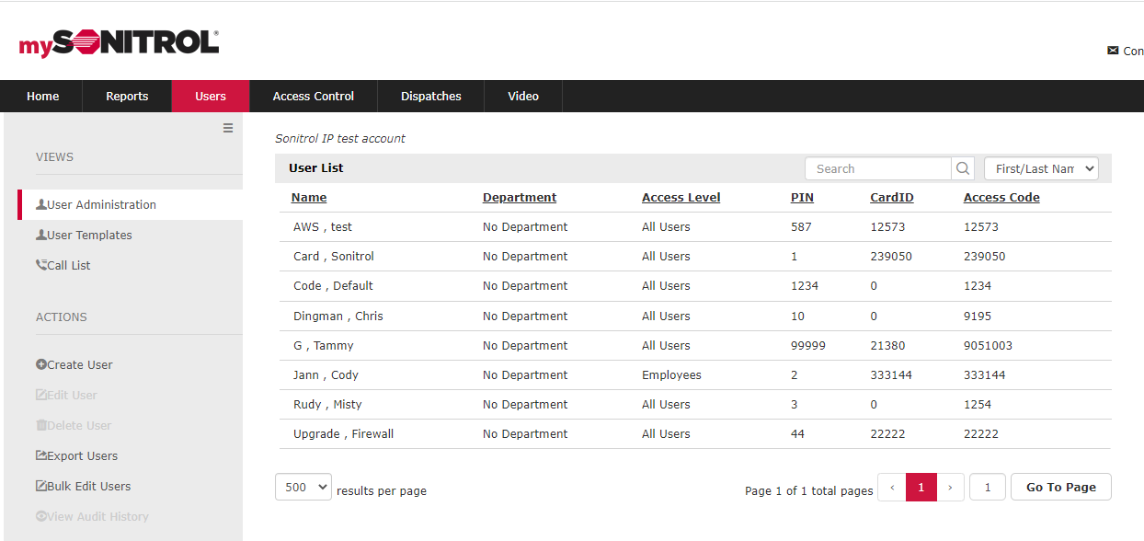Click the Go To Page button
This screenshot has width=1144, height=541.
[1060, 488]
